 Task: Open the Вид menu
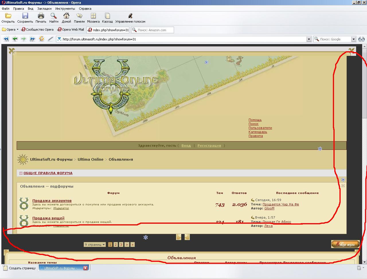click(30, 9)
